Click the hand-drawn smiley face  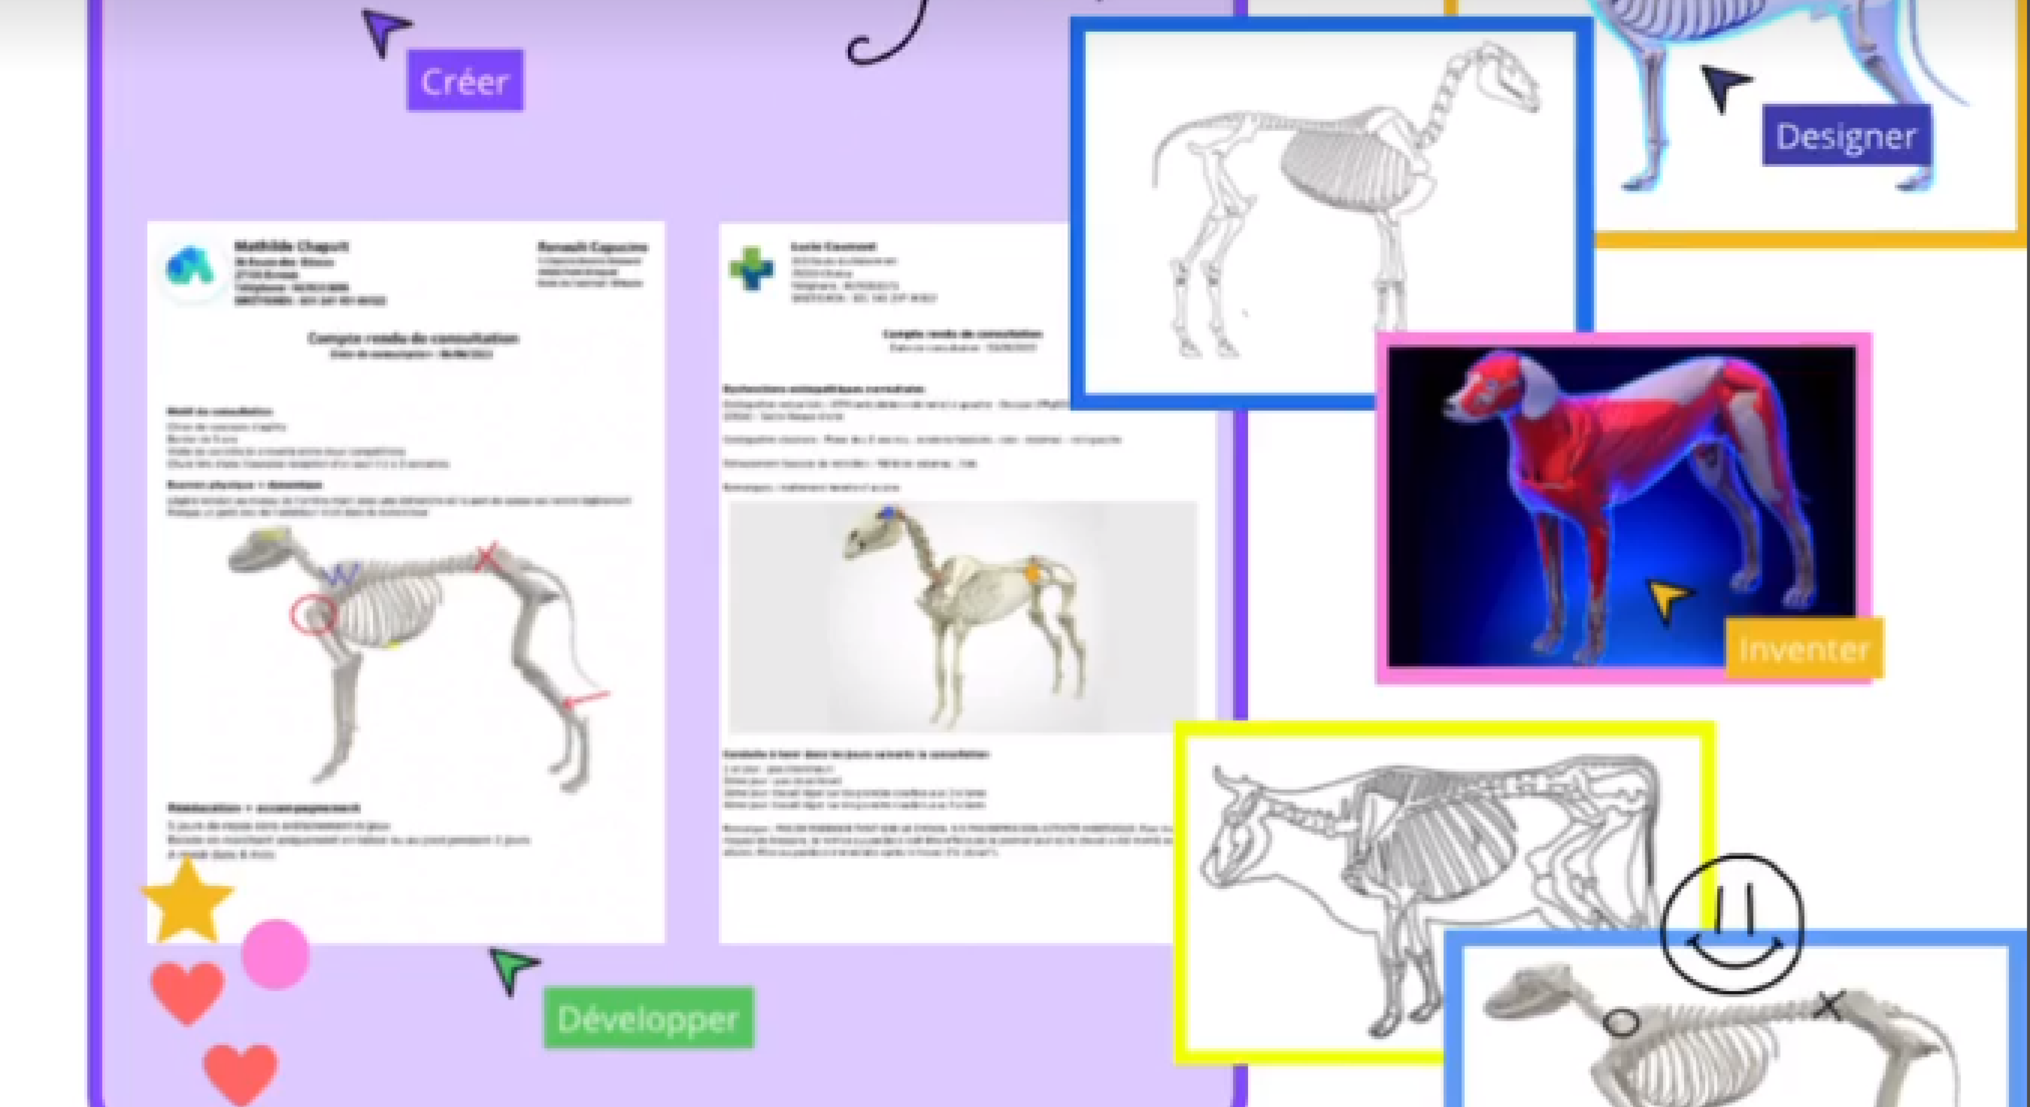pyautogui.click(x=1732, y=923)
